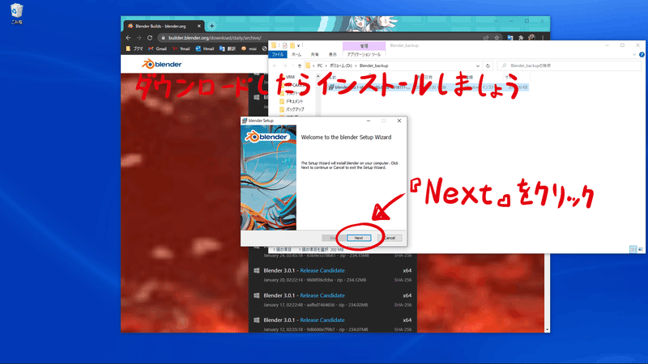
Task: Open the Gmail bookmark
Action: pyautogui.click(x=157, y=49)
